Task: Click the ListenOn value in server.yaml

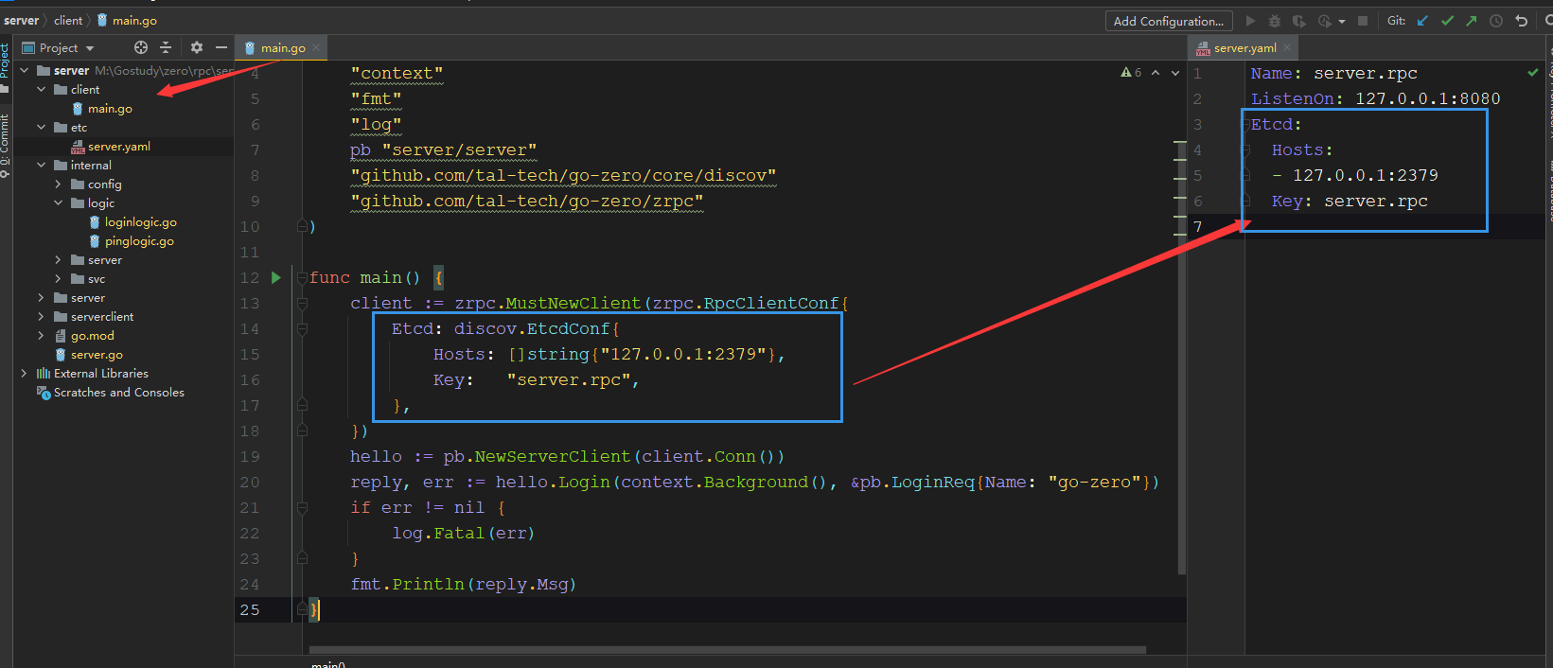Action: click(1427, 98)
